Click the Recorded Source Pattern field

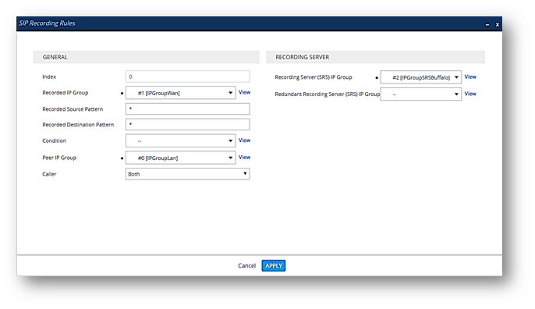coord(188,109)
